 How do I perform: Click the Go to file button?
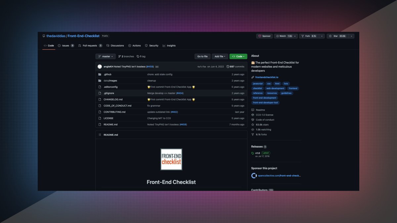[x=202, y=56]
